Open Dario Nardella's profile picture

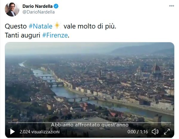[12, 9]
